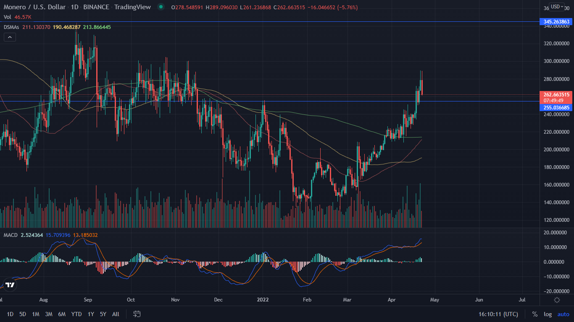Click the 300.000000 price scale label
574x322 pixels.
[556, 61]
